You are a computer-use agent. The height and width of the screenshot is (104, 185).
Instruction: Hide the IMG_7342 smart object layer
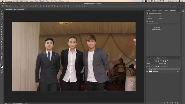tap(147, 69)
